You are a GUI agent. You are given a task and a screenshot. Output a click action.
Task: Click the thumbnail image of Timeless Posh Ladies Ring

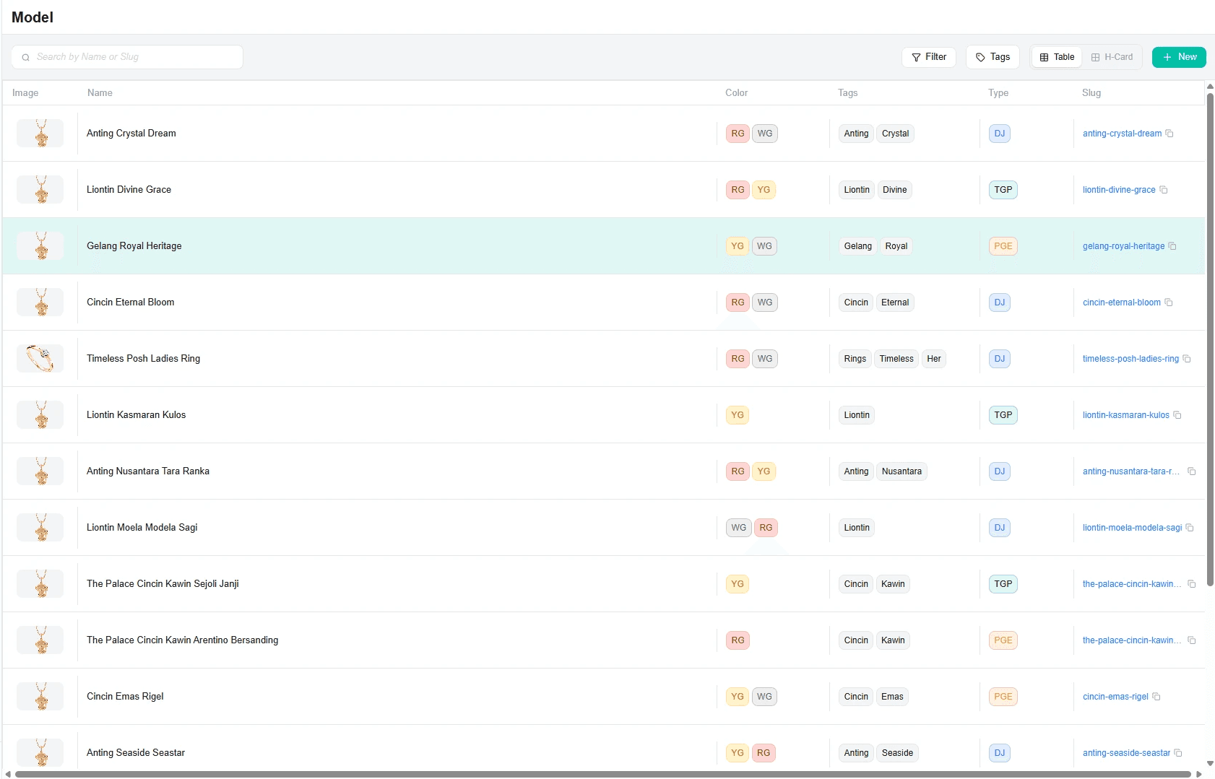click(x=40, y=358)
